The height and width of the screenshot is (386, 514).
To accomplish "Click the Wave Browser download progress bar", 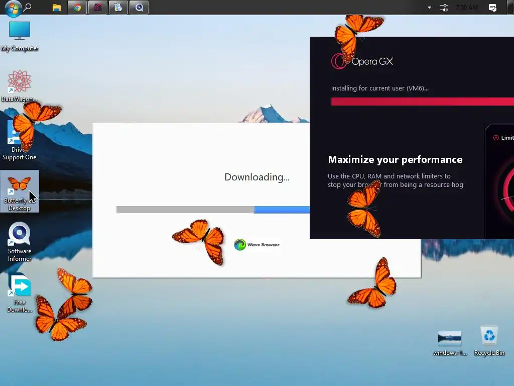I will [213, 210].
